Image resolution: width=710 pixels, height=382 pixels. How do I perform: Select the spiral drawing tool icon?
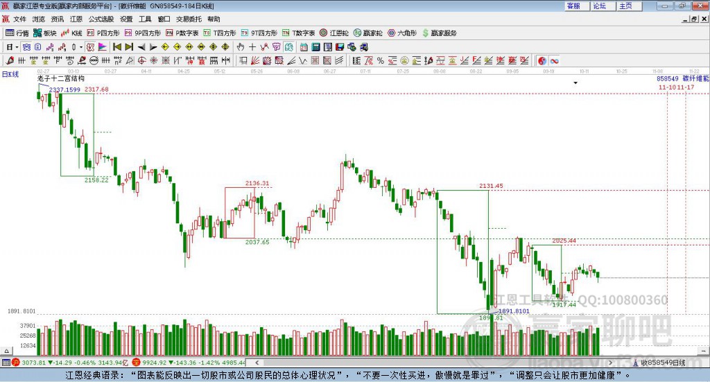click(70, 60)
